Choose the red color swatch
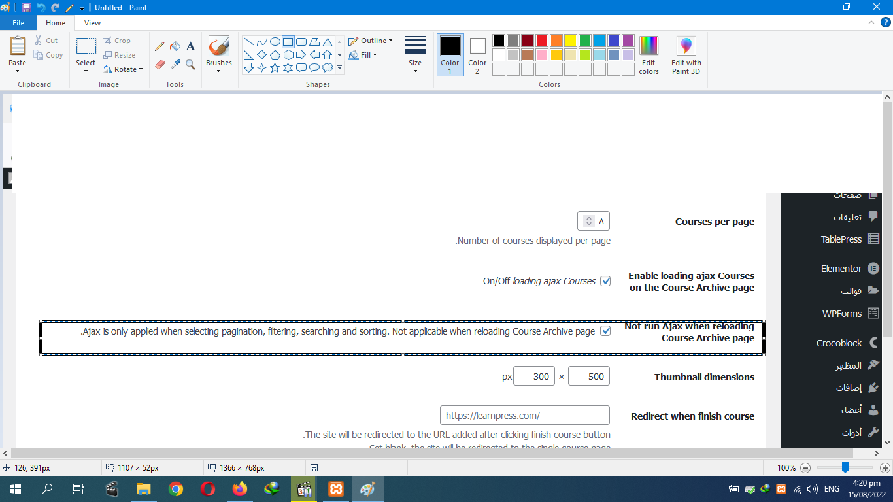 (x=541, y=41)
